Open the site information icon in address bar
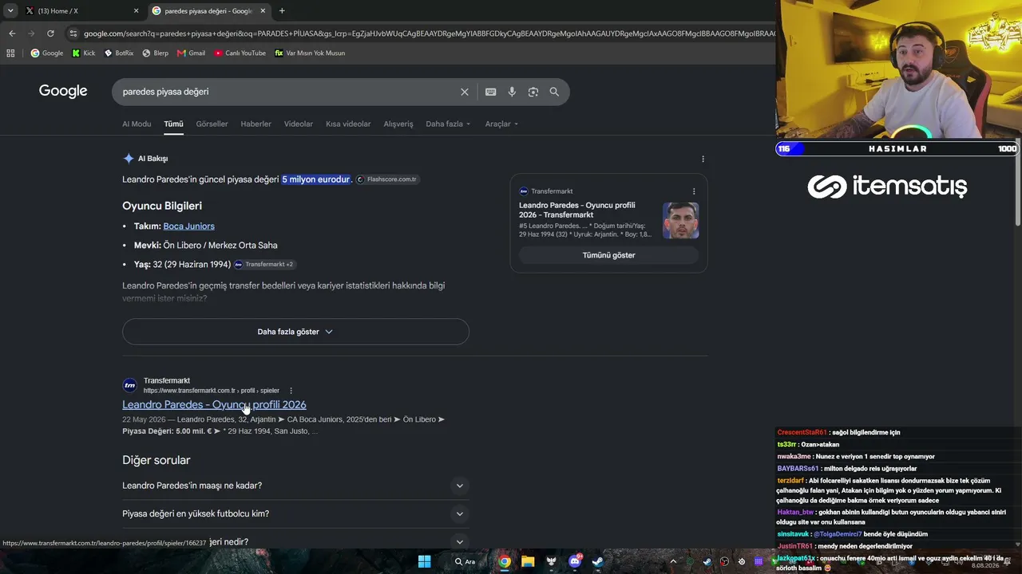The height and width of the screenshot is (574, 1022). 73,33
